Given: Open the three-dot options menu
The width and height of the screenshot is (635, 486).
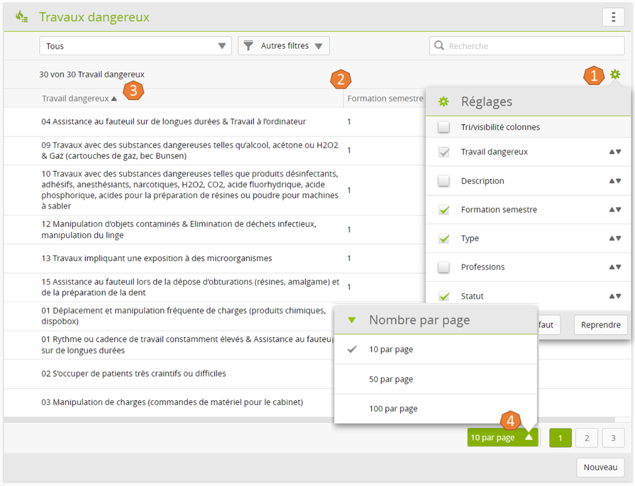Looking at the screenshot, I should coord(613,17).
